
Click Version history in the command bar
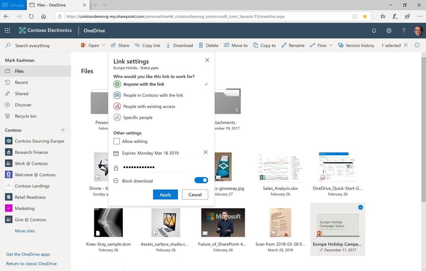(x=356, y=45)
